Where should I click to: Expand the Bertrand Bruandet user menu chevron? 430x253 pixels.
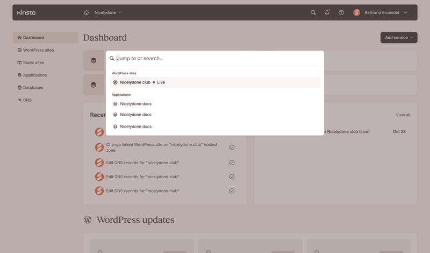tap(405, 12)
